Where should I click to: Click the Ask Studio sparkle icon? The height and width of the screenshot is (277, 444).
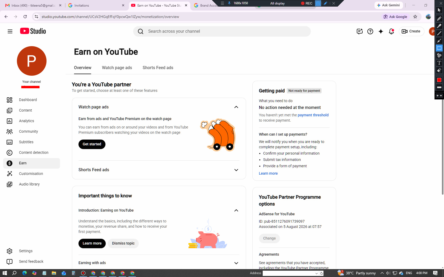coord(381,31)
